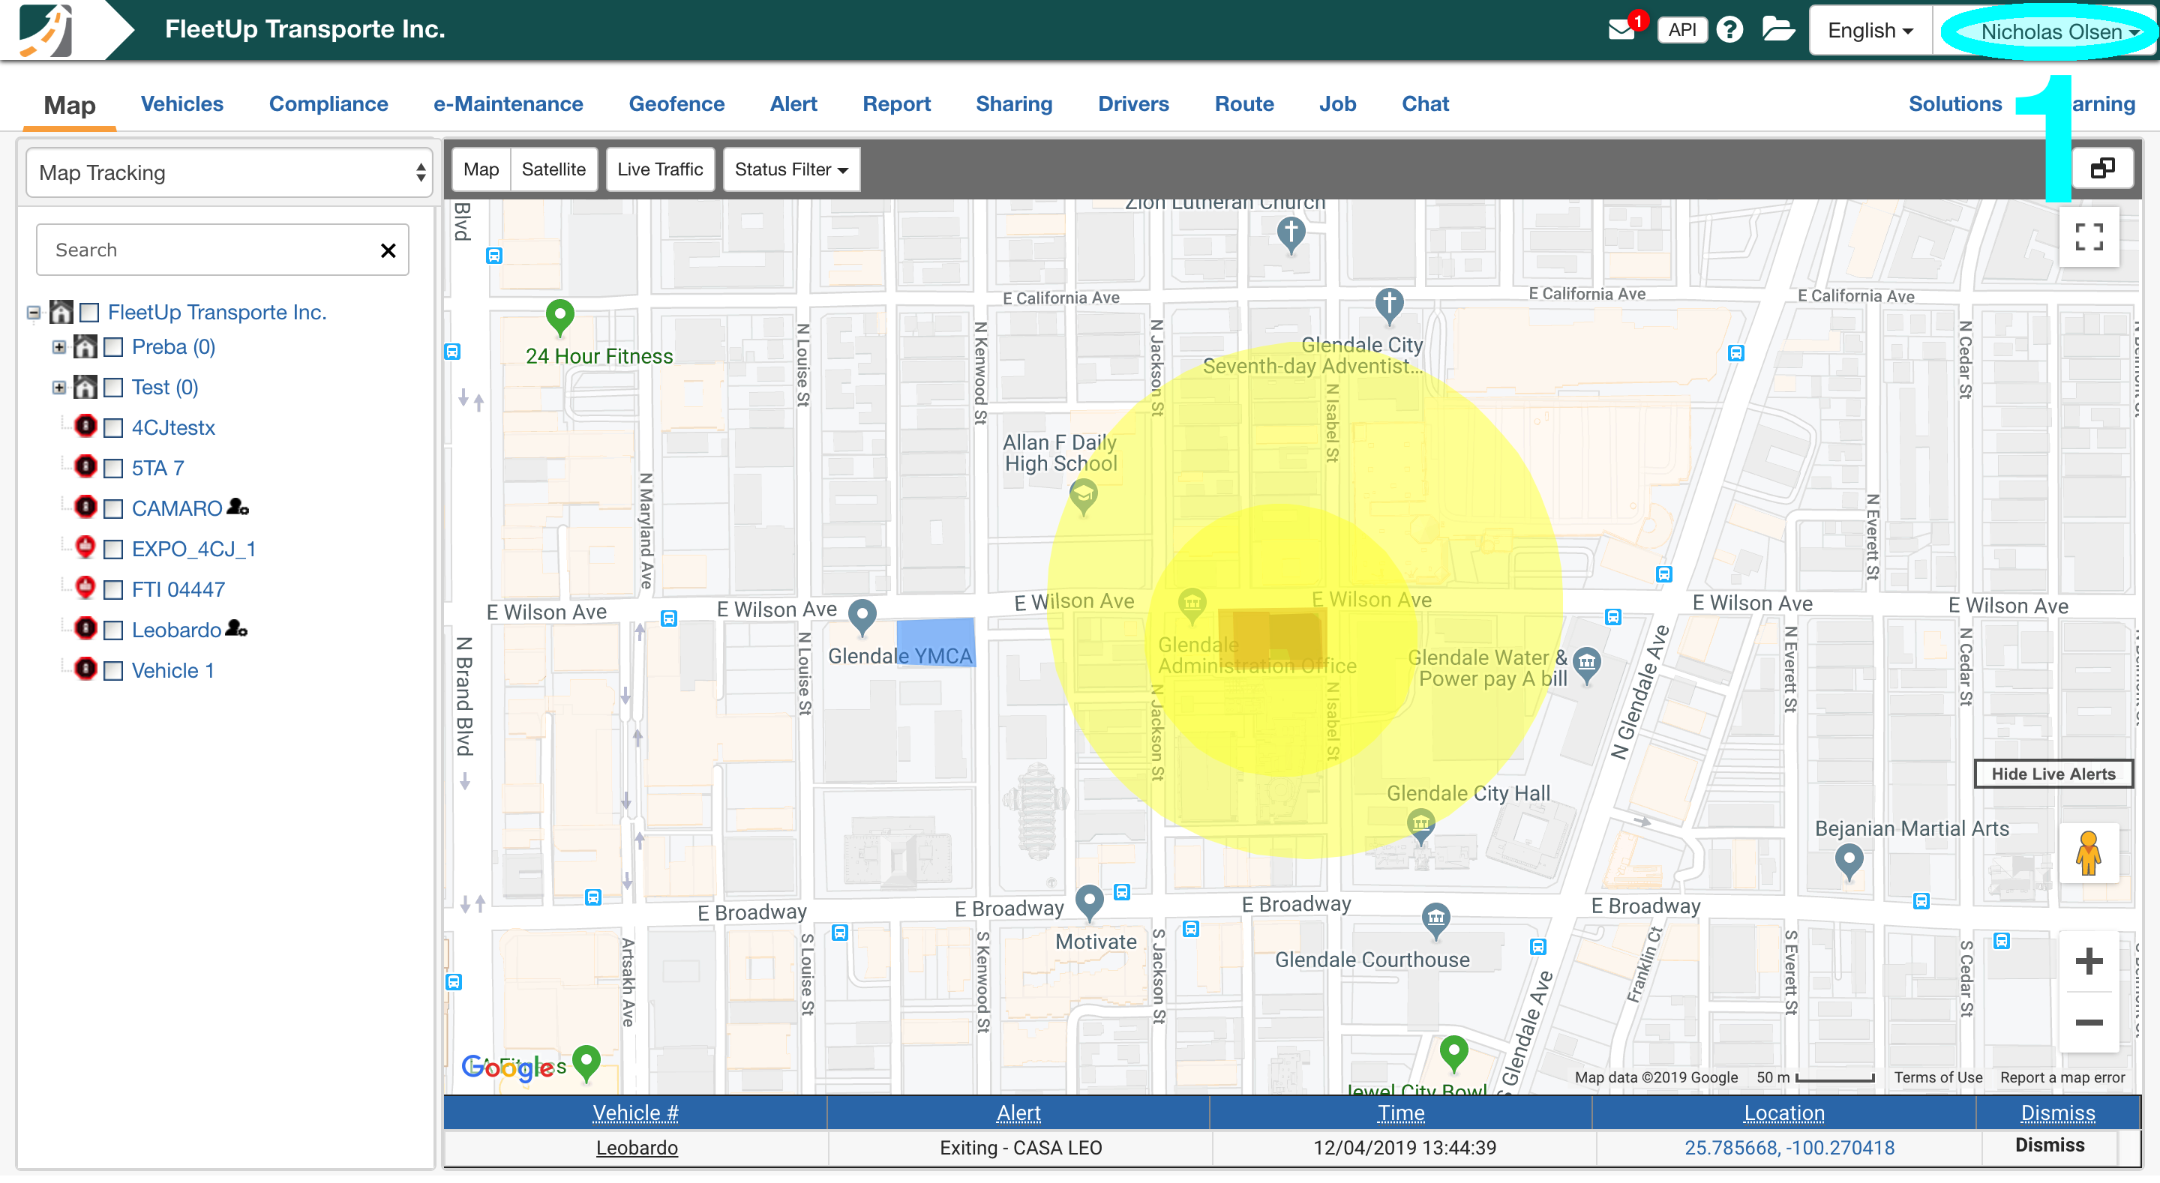Image resolution: width=2160 pixels, height=1183 pixels.
Task: Click the Glendale YMCA map pin
Action: coord(862,618)
